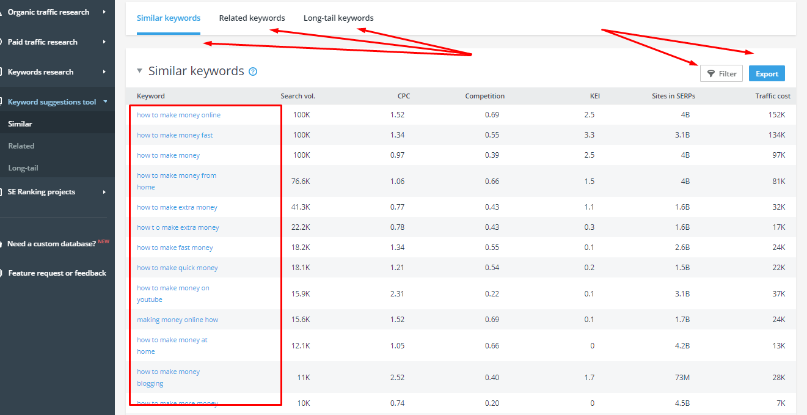Click the funnel icon inside Filter button
The height and width of the screenshot is (415, 807).
712,73
